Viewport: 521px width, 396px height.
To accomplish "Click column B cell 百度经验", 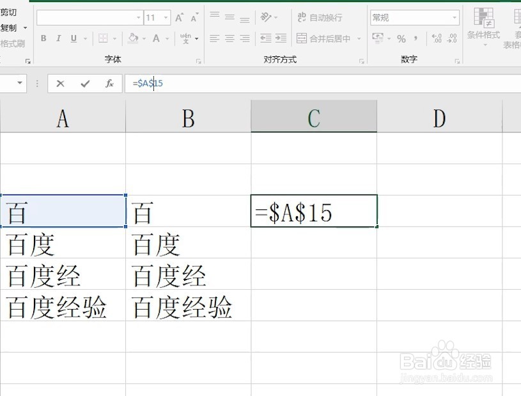I will point(189,305).
